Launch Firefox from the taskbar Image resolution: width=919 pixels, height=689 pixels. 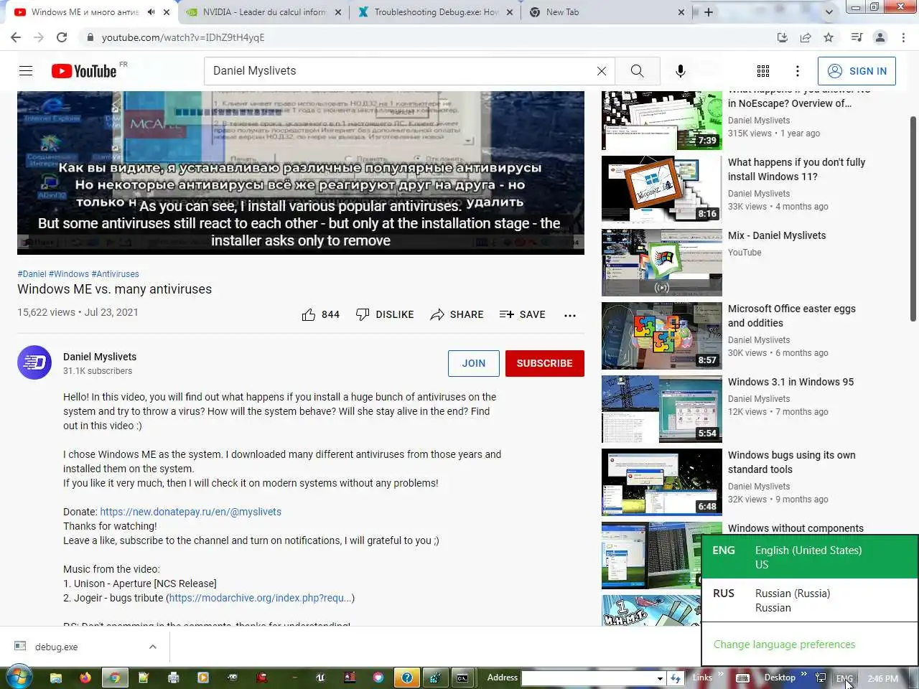[x=85, y=677]
